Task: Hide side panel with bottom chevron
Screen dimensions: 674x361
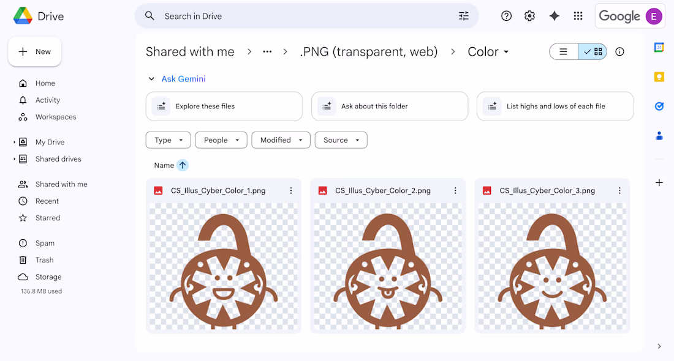Action: [x=659, y=346]
